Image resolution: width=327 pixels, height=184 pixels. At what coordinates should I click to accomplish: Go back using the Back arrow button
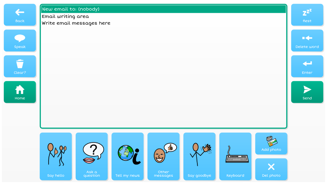point(20,15)
